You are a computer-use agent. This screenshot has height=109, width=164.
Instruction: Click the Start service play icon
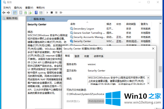(47, 13)
